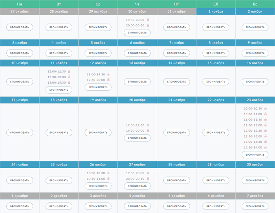Screen dimensions: 275x213
Task: Click lock icon beside 19:00-19:30 on 12 ноября
Action: click(x=108, y=74)
